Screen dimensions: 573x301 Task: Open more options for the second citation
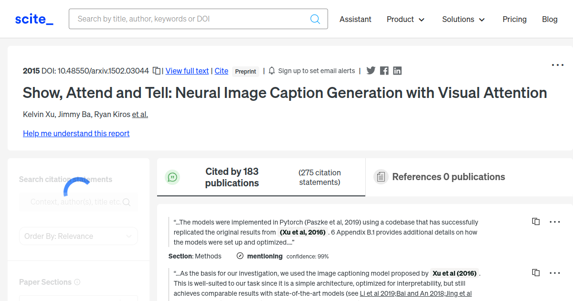pyautogui.click(x=555, y=272)
